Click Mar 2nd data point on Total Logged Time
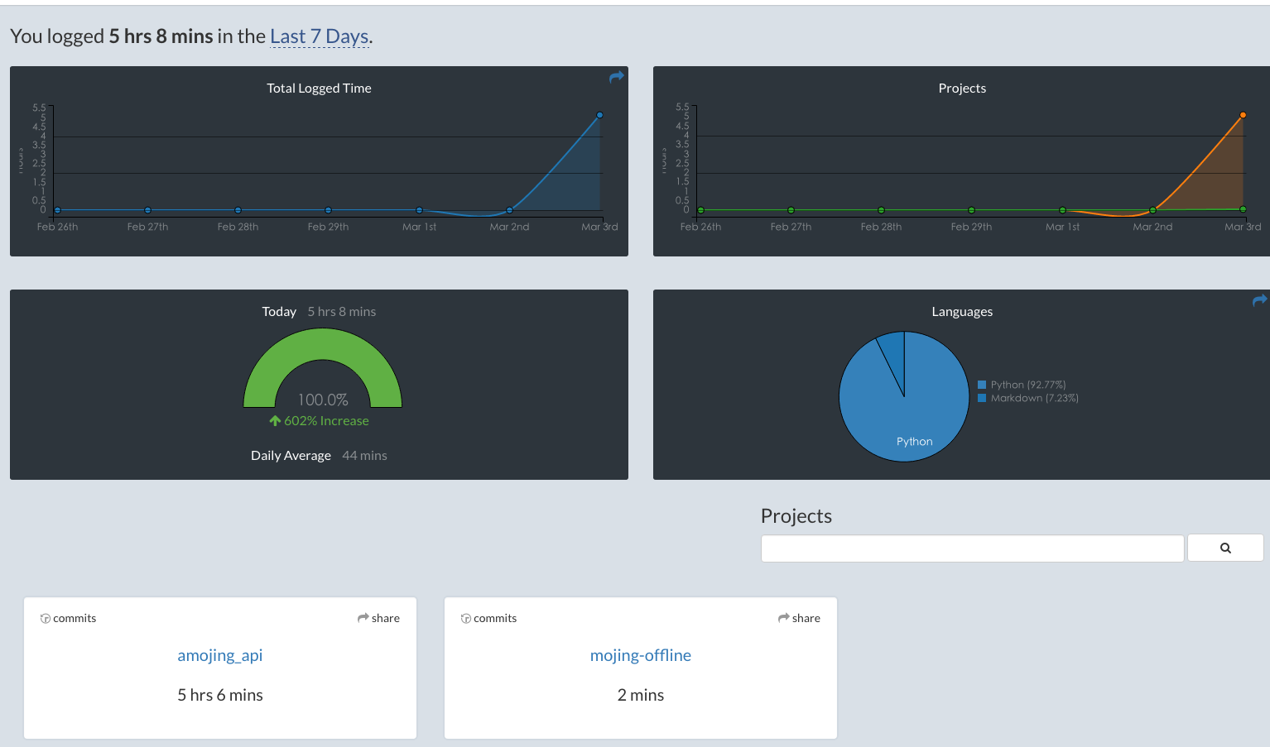Screen dimensions: 1270x747 pos(509,210)
